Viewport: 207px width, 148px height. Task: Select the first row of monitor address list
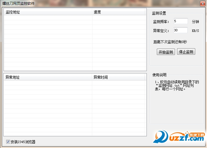(75, 18)
